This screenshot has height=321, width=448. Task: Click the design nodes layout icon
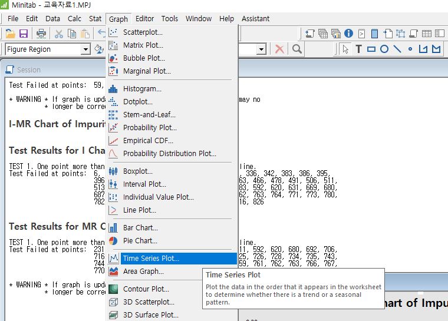tap(401, 34)
